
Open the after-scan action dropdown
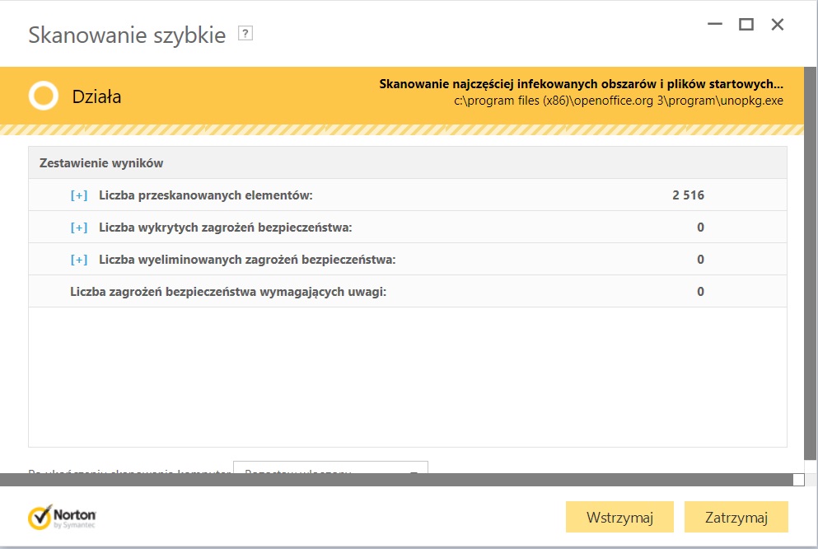pos(414,472)
